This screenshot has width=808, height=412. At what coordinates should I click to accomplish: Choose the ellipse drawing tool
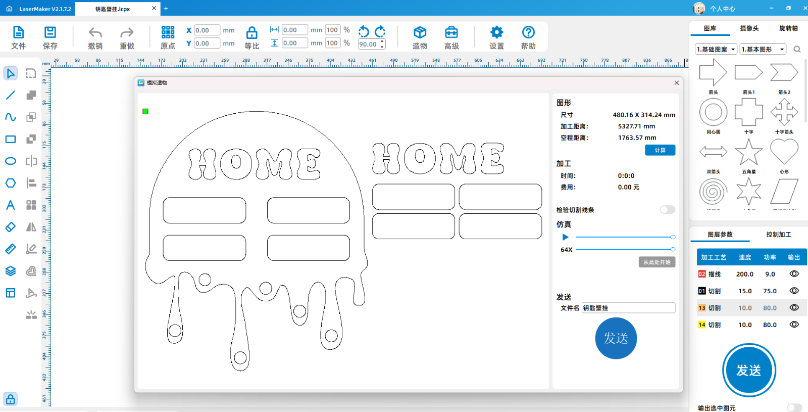coord(10,161)
